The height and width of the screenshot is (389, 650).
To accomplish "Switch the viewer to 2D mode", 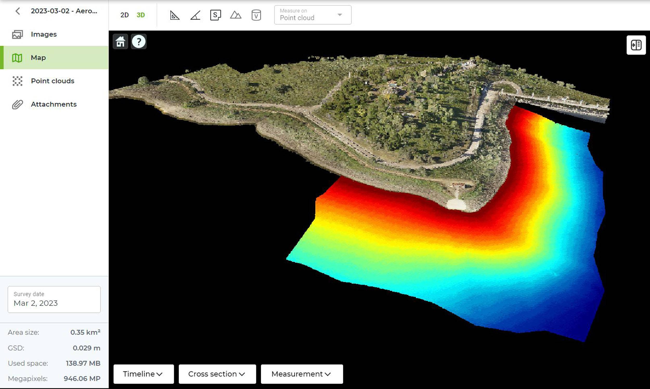I will (x=124, y=15).
